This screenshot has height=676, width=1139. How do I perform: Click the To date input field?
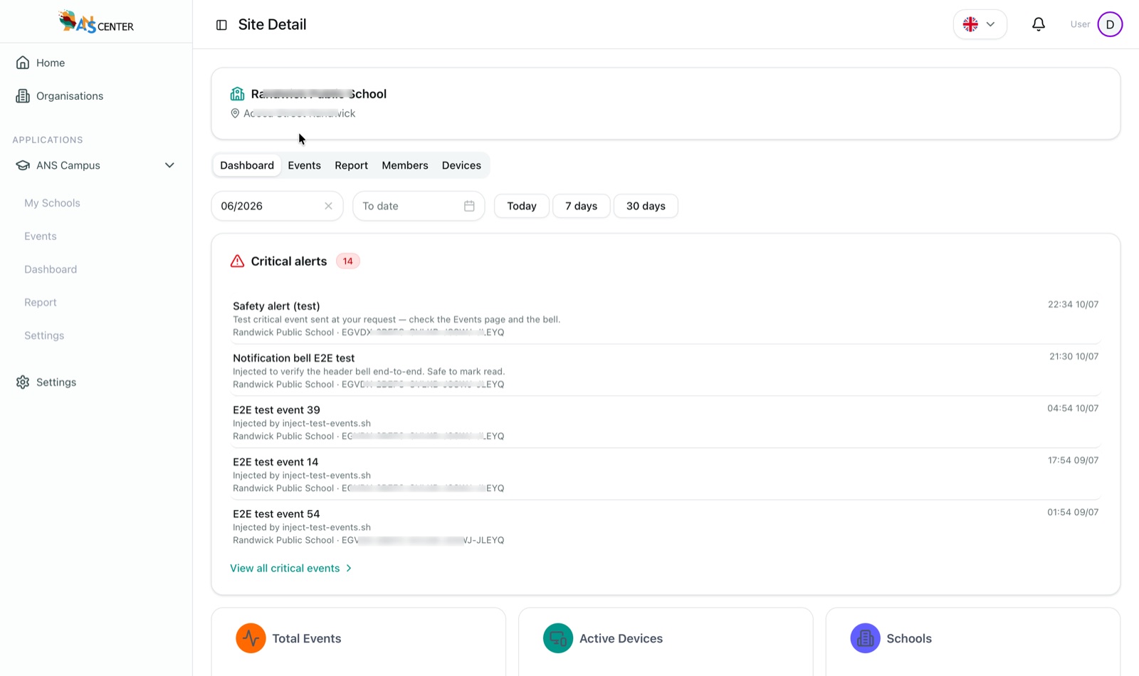click(419, 206)
